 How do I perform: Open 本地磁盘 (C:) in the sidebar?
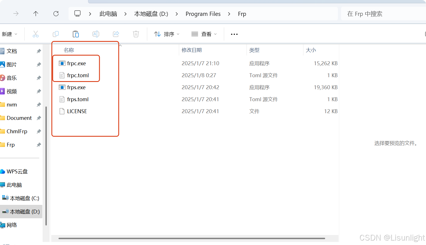coord(25,198)
